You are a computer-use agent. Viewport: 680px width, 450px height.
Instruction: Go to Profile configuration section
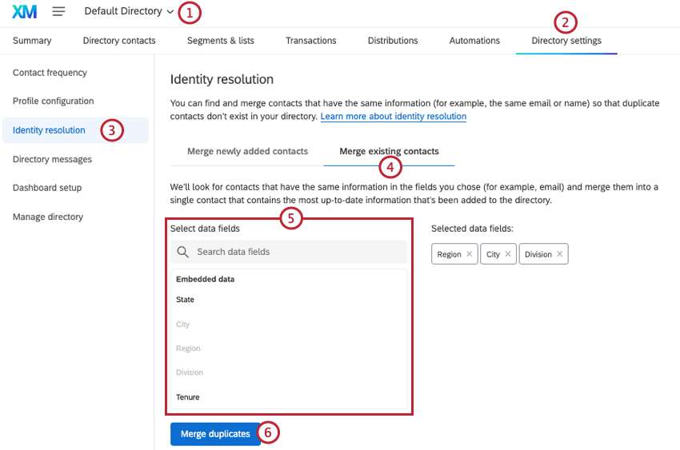[53, 102]
